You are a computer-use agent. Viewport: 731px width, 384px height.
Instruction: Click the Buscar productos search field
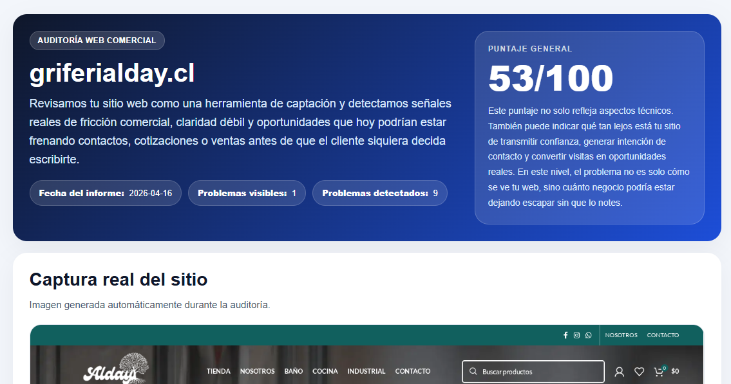[533, 371]
